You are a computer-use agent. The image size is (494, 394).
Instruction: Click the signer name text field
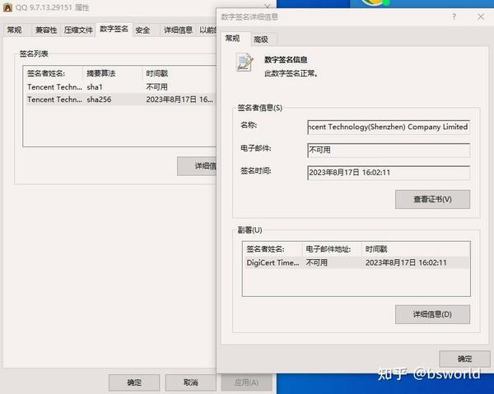(389, 127)
